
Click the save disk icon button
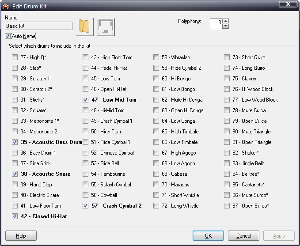(106, 27)
